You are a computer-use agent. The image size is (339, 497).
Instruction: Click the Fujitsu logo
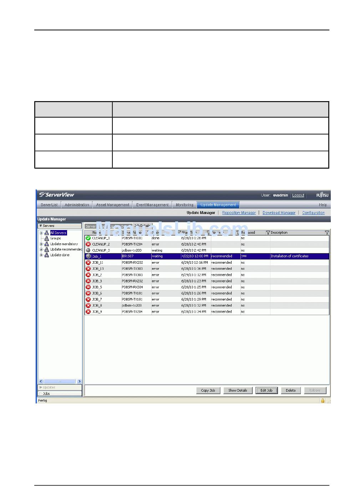(322, 195)
